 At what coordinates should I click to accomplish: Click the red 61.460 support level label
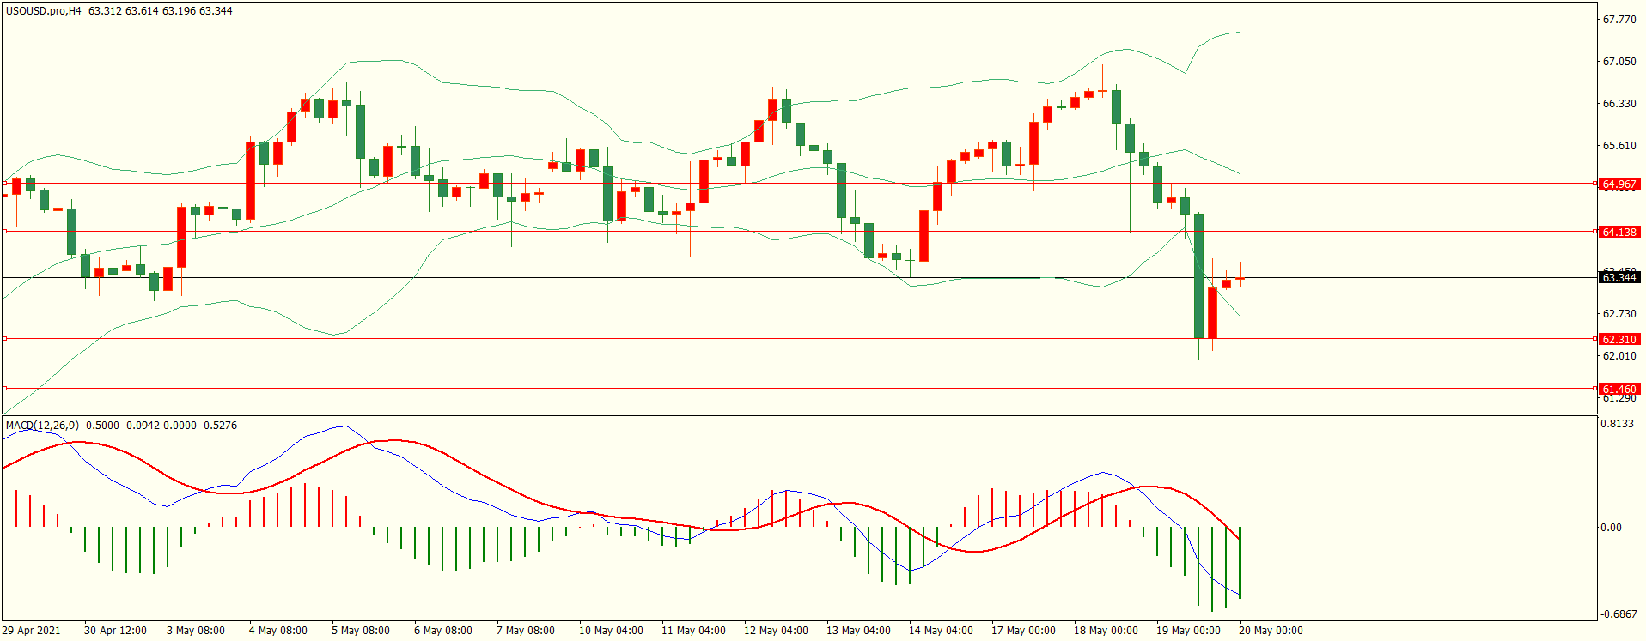click(x=1619, y=389)
